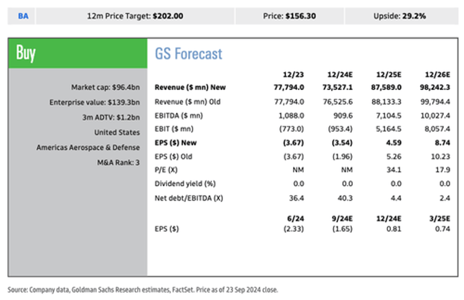
Task: Click quarterly EPS value 0.81
Action: [394, 229]
